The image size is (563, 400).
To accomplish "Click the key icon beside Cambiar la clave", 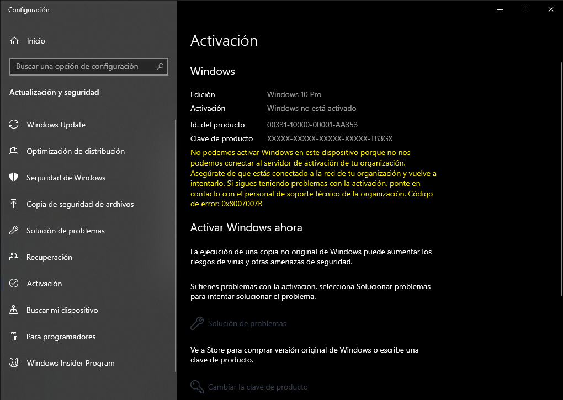I will pyautogui.click(x=196, y=387).
